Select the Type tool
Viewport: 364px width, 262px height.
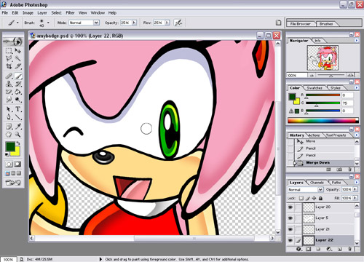pos(17,109)
